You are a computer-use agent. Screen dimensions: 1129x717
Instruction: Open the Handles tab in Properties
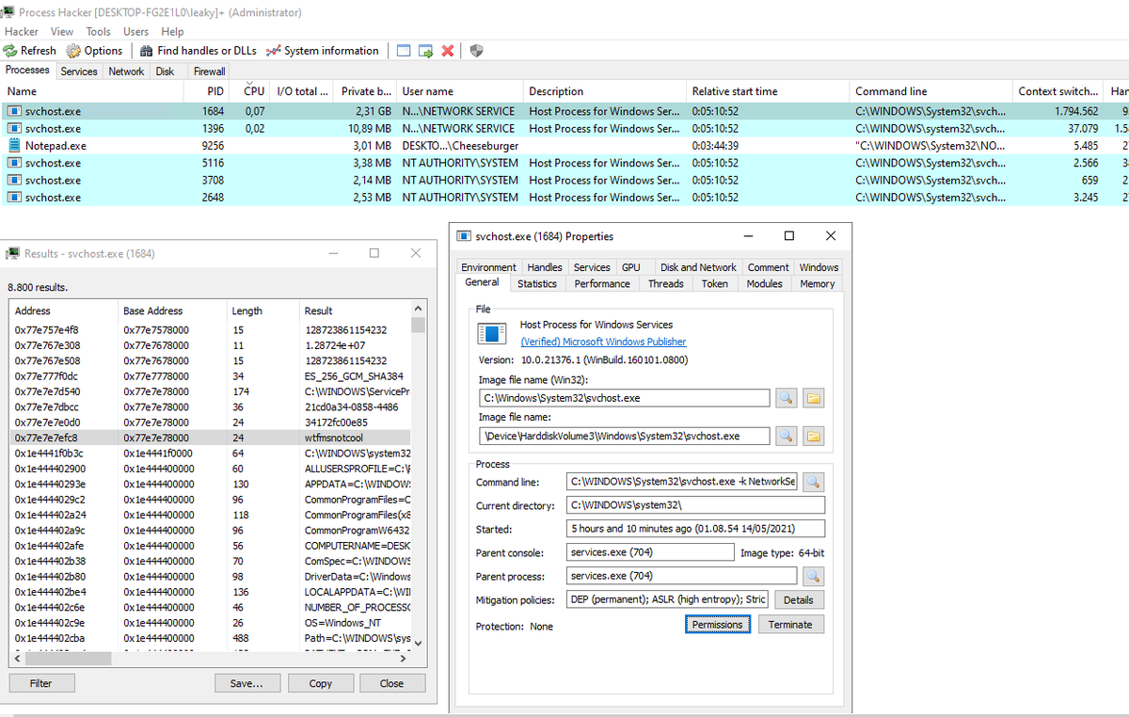545,267
